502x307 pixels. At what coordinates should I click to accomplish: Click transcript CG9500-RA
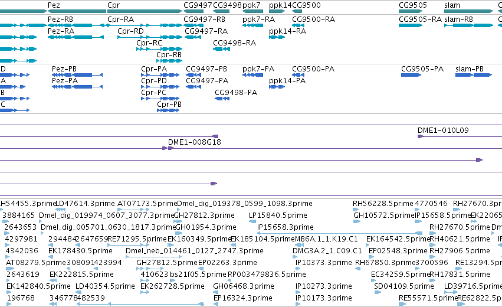click(x=313, y=19)
